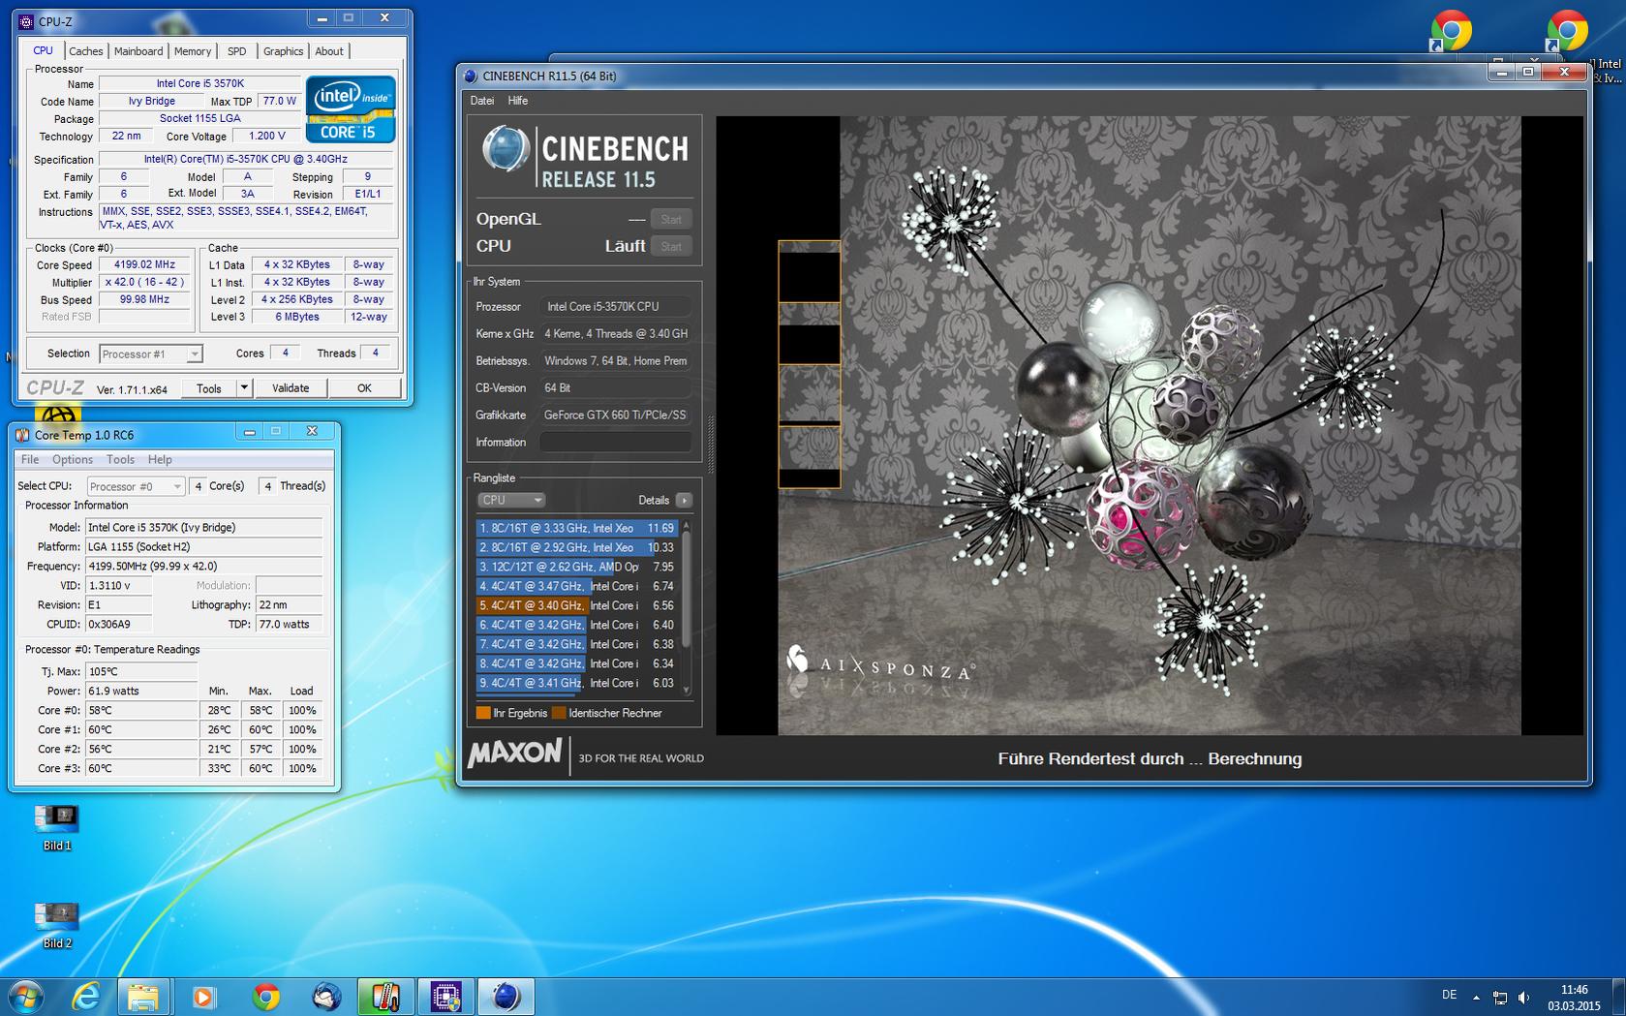Open the About tab in CPU-Z
This screenshot has height=1016, width=1626.
(329, 51)
